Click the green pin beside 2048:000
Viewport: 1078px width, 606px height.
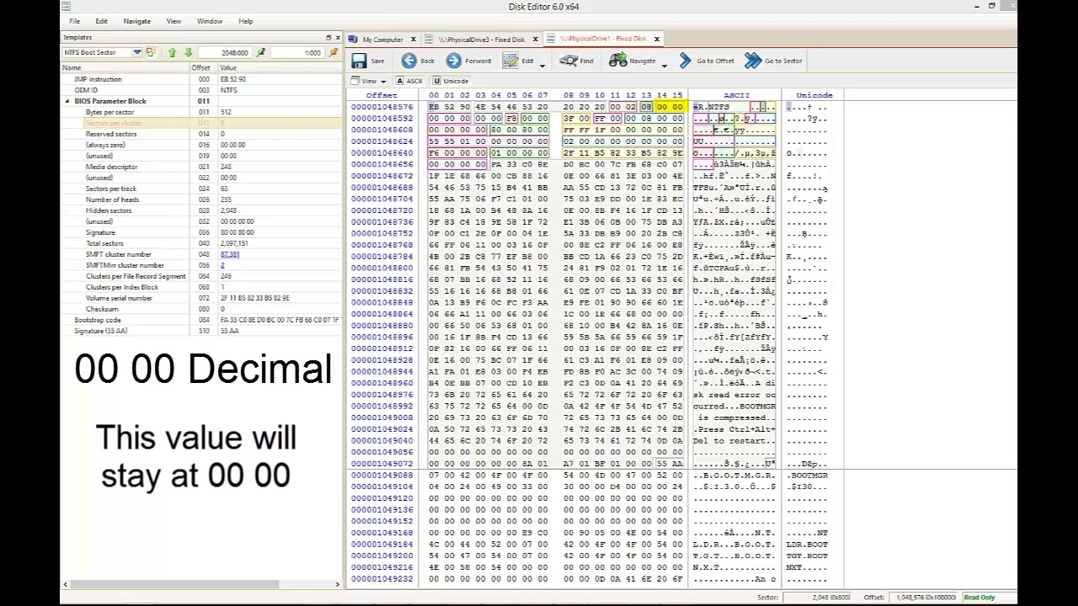[261, 52]
